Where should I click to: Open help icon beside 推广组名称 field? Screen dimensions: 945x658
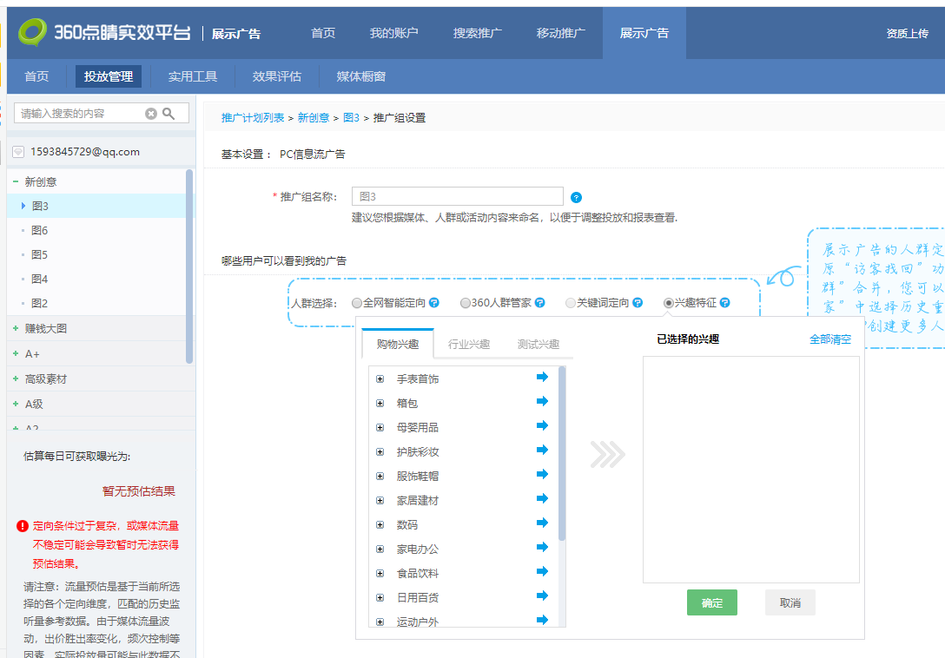tap(576, 198)
